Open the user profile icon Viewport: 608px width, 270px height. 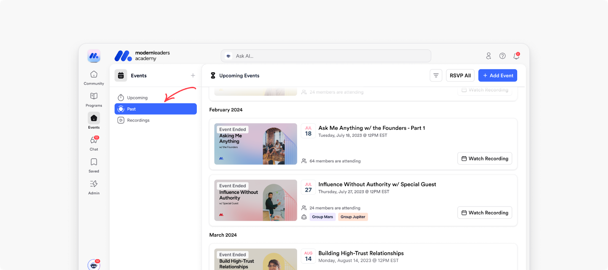(489, 56)
